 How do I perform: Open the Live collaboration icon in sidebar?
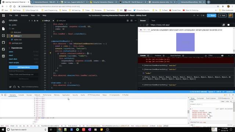point(3,56)
